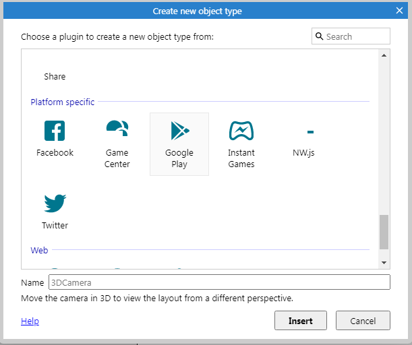412x345 pixels.
Task: Pick the Google Play plugin icon
Action: pyautogui.click(x=180, y=131)
